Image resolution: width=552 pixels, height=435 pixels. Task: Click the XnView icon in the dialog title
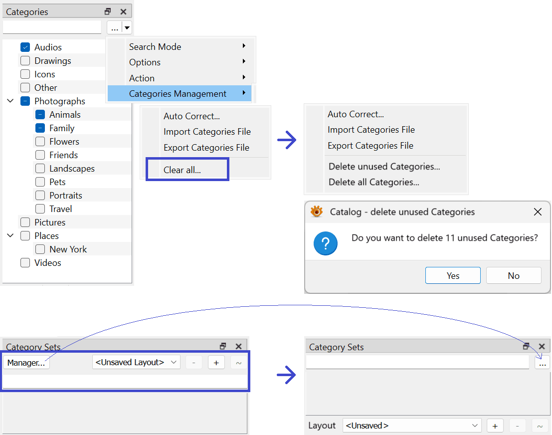317,212
